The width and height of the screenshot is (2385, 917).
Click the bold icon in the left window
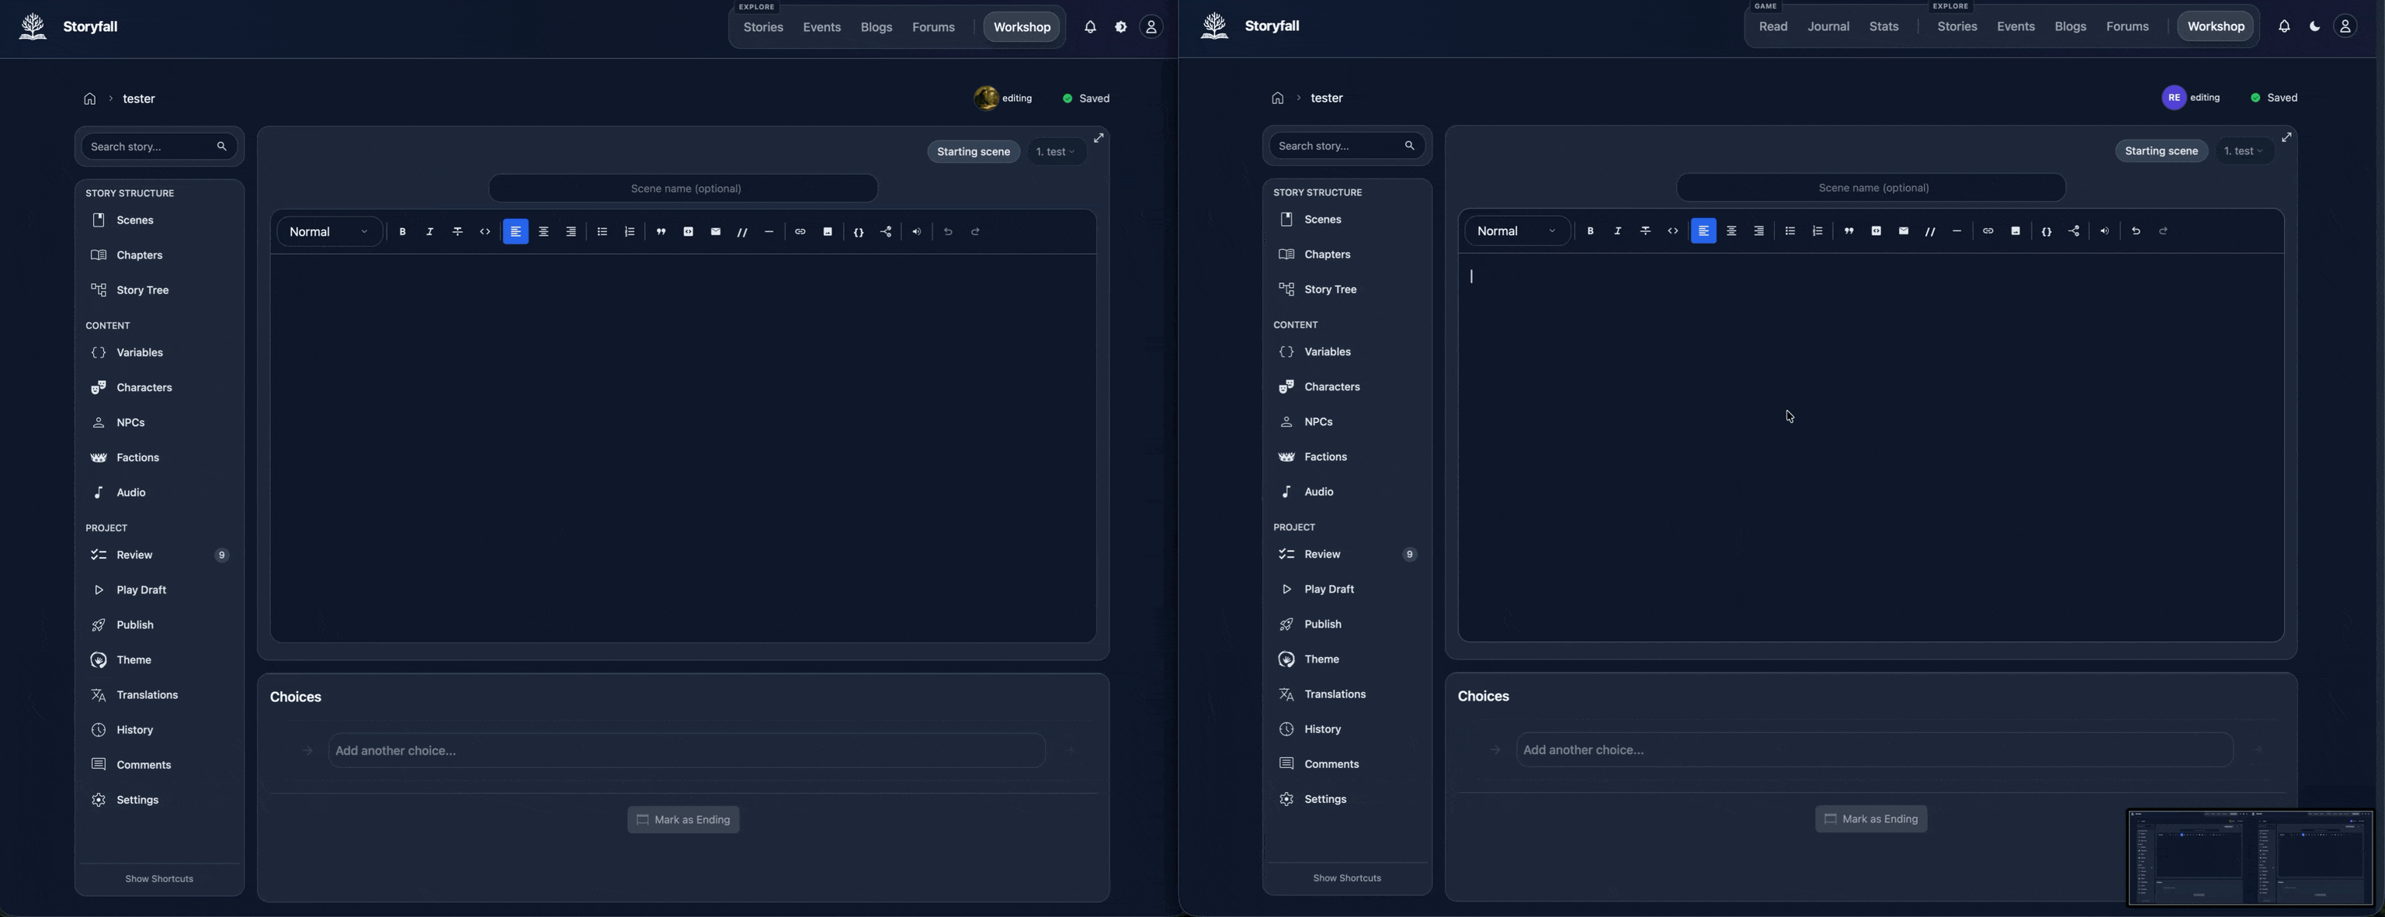pyautogui.click(x=403, y=232)
